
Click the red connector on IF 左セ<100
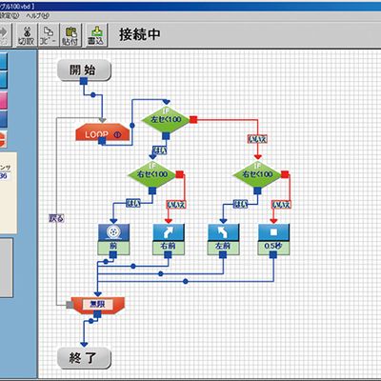tap(193, 119)
